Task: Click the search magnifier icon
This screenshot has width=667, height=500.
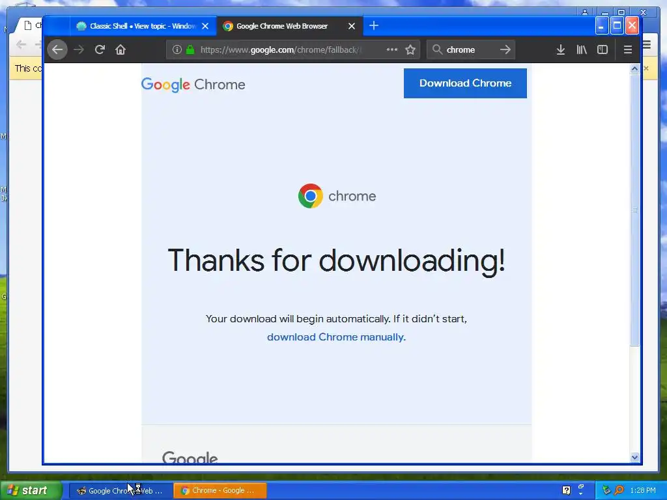Action: point(437,49)
